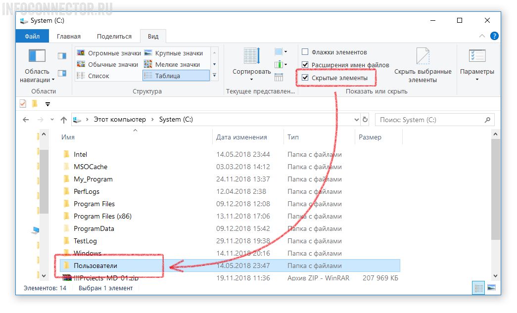Uncheck the Скрытые элементы checkbox

click(305, 78)
